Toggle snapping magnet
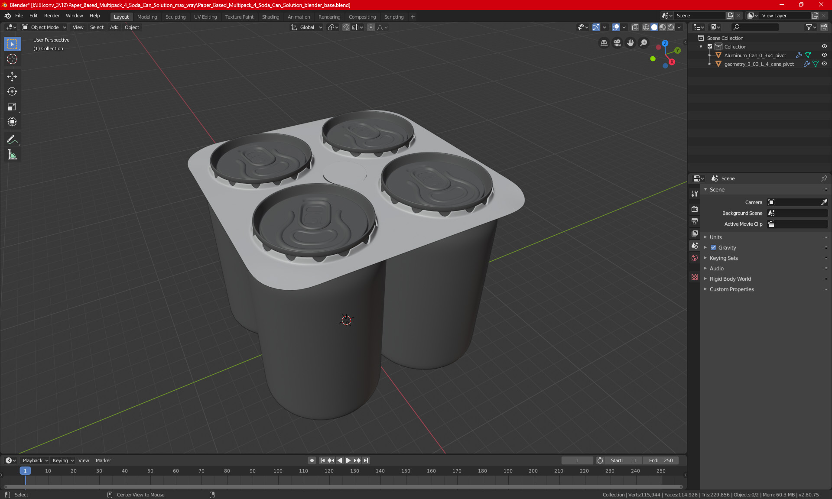The image size is (832, 499). pyautogui.click(x=346, y=27)
